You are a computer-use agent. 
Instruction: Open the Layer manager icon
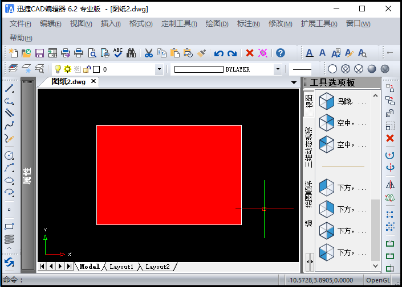[x=13, y=69]
